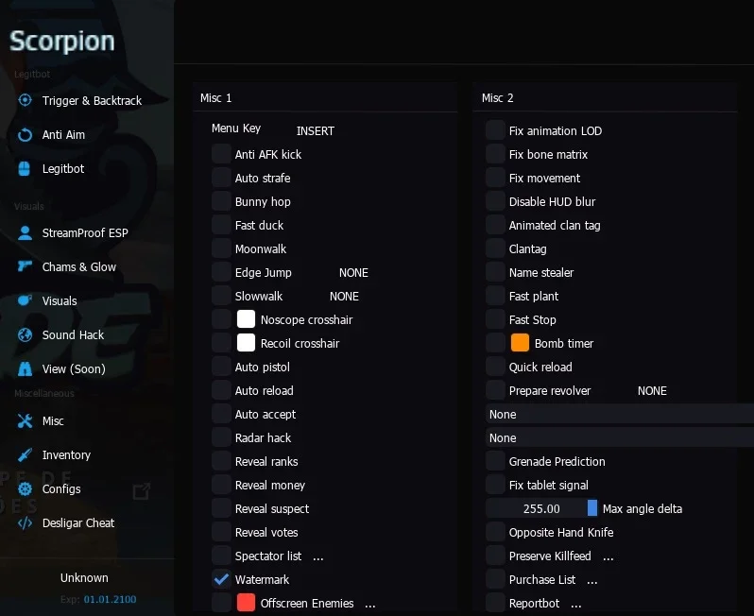Open the orange Bomb timer color swatch
The height and width of the screenshot is (616, 754).
(520, 343)
